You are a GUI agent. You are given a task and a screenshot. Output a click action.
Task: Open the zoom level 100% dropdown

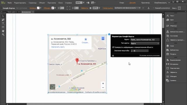click(84, 3)
